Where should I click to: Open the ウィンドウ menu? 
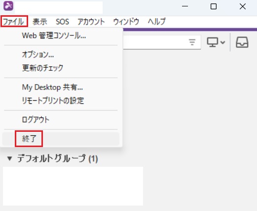click(126, 22)
